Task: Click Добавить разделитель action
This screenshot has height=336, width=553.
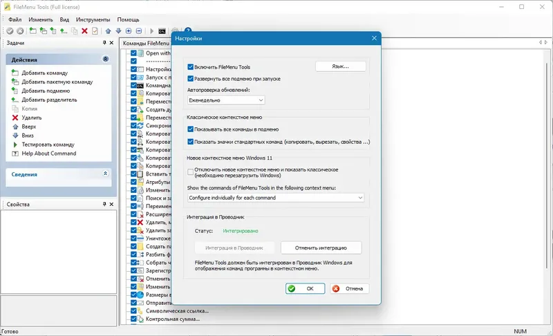Action: click(49, 100)
